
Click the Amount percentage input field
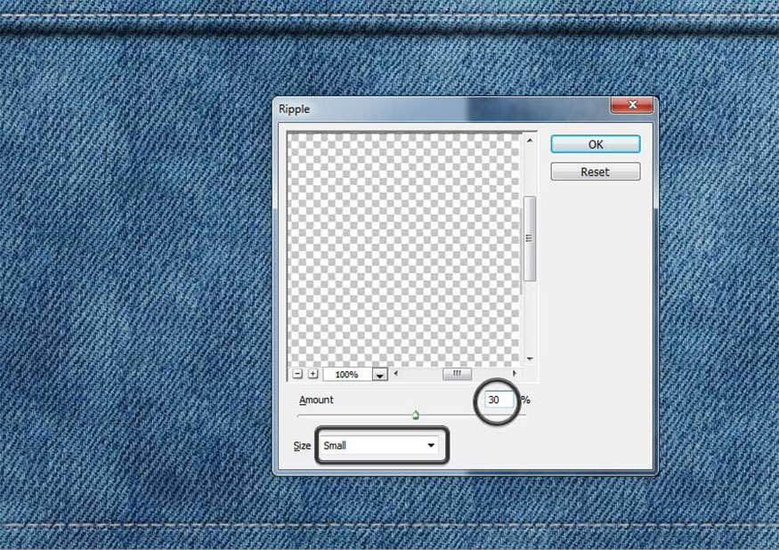point(499,400)
